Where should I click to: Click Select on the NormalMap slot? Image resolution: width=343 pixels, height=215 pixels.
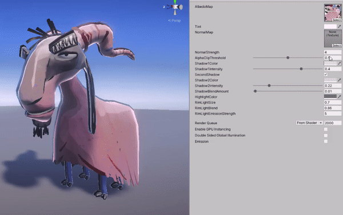click(x=337, y=46)
